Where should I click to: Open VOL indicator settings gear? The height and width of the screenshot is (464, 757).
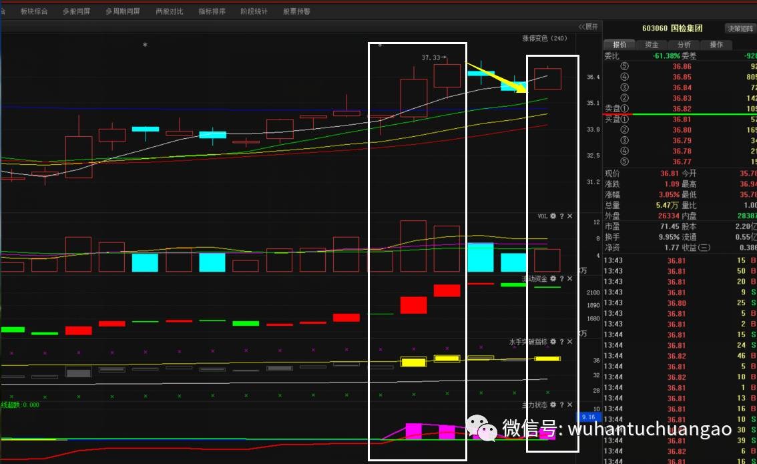point(553,216)
